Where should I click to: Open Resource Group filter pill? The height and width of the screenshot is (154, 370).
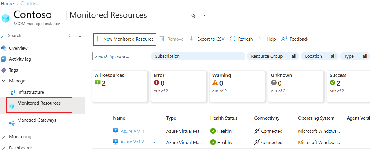click(x=273, y=56)
